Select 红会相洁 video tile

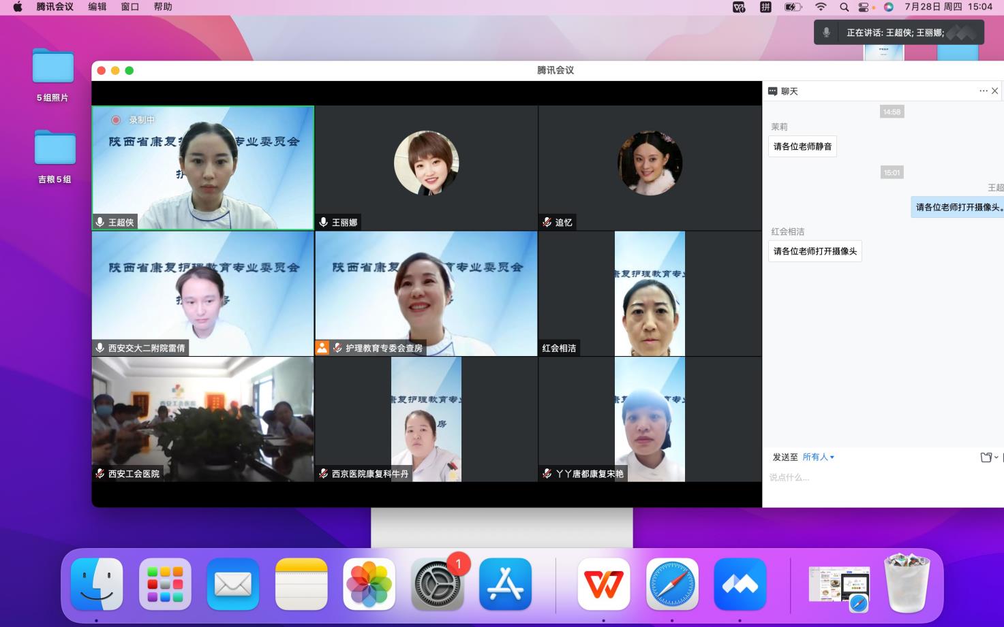point(650,293)
